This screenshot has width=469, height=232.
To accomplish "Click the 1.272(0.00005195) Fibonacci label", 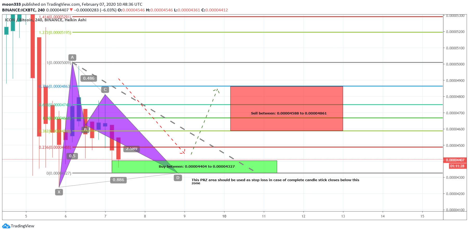I will click(x=55, y=32).
